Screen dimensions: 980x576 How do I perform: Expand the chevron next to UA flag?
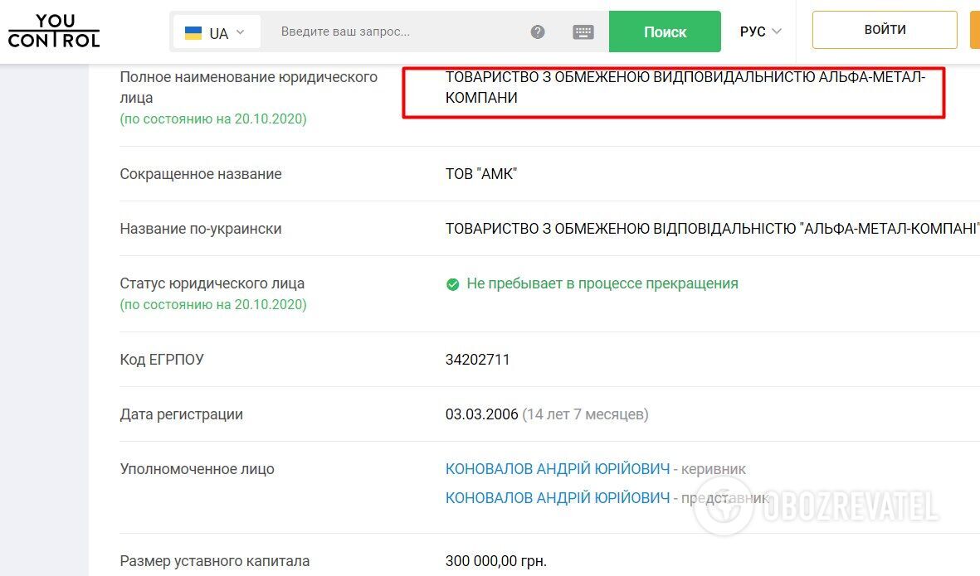click(x=239, y=31)
